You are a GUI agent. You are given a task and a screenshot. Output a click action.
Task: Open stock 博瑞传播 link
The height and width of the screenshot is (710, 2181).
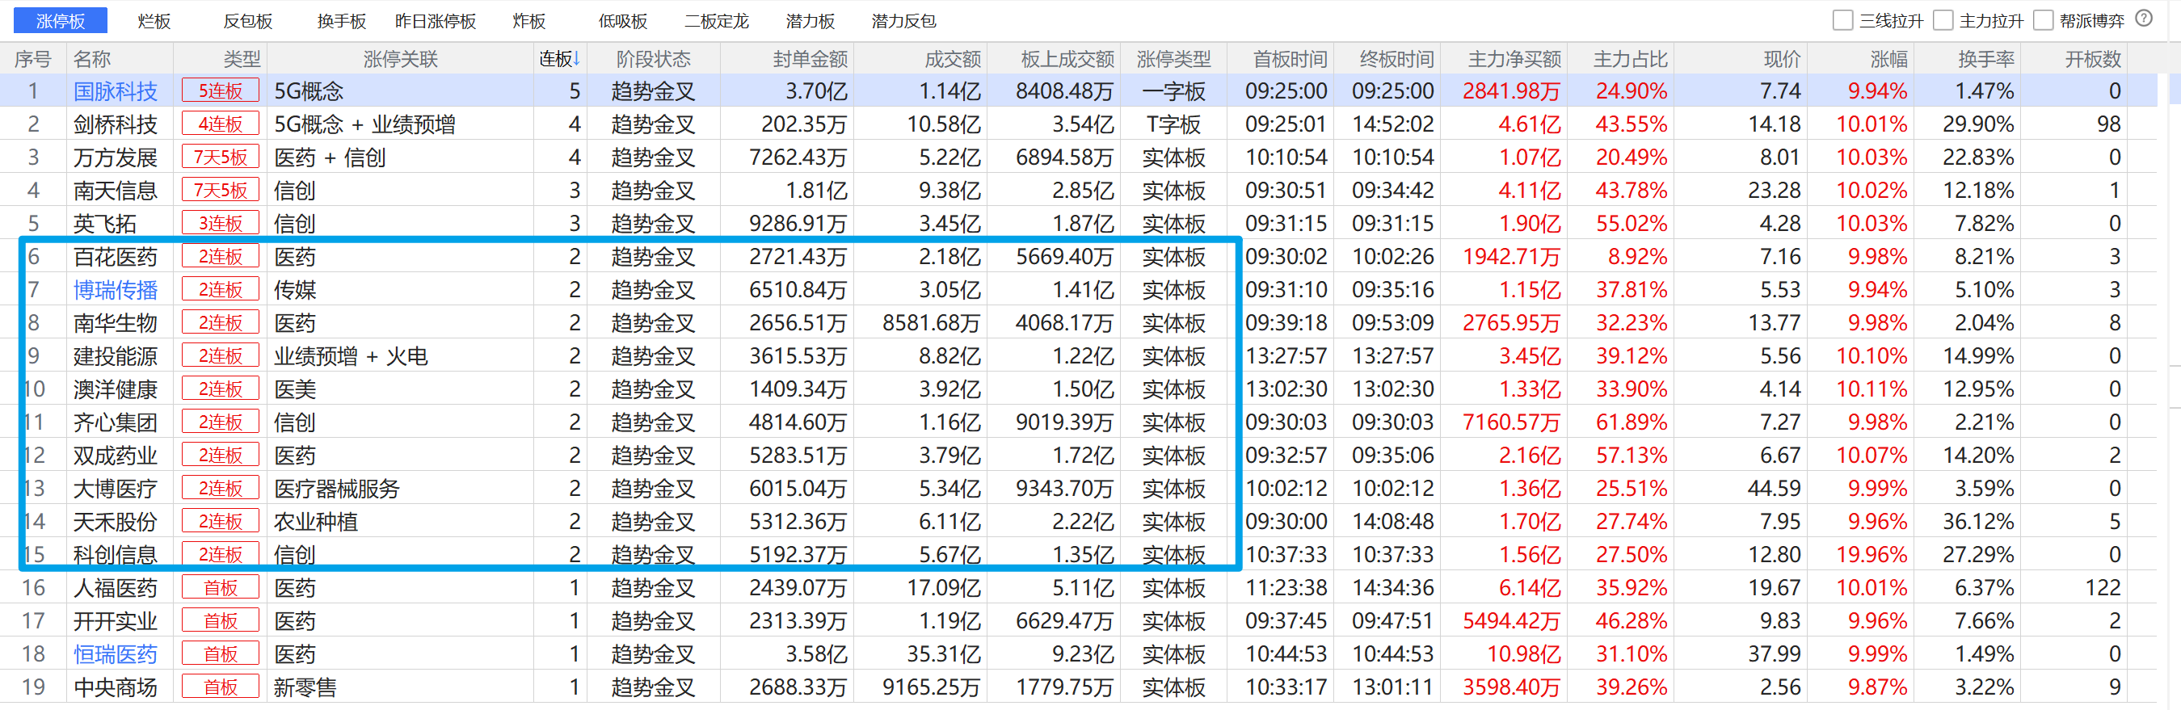[115, 289]
